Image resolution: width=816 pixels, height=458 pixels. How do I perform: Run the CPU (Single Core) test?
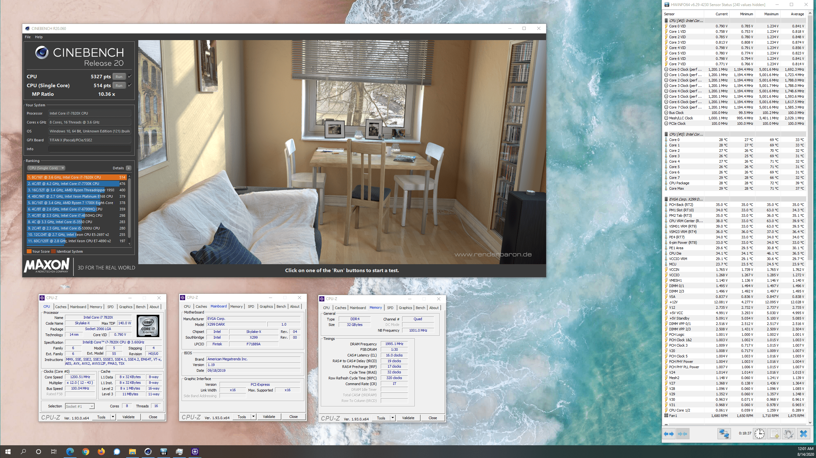click(x=119, y=86)
